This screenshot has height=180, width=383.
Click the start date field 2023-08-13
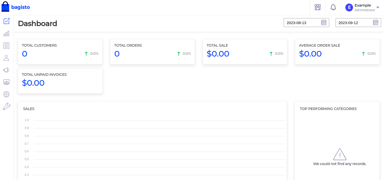pyautogui.click(x=301, y=23)
